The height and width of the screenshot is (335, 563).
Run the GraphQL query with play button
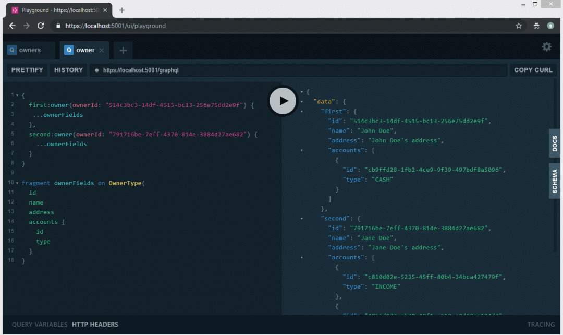click(283, 101)
